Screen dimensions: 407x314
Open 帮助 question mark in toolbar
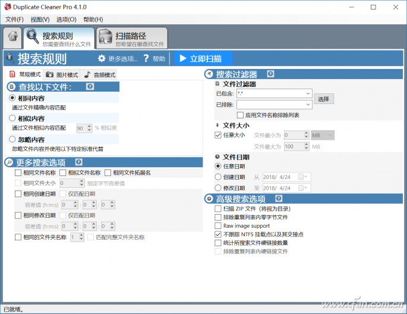146,58
